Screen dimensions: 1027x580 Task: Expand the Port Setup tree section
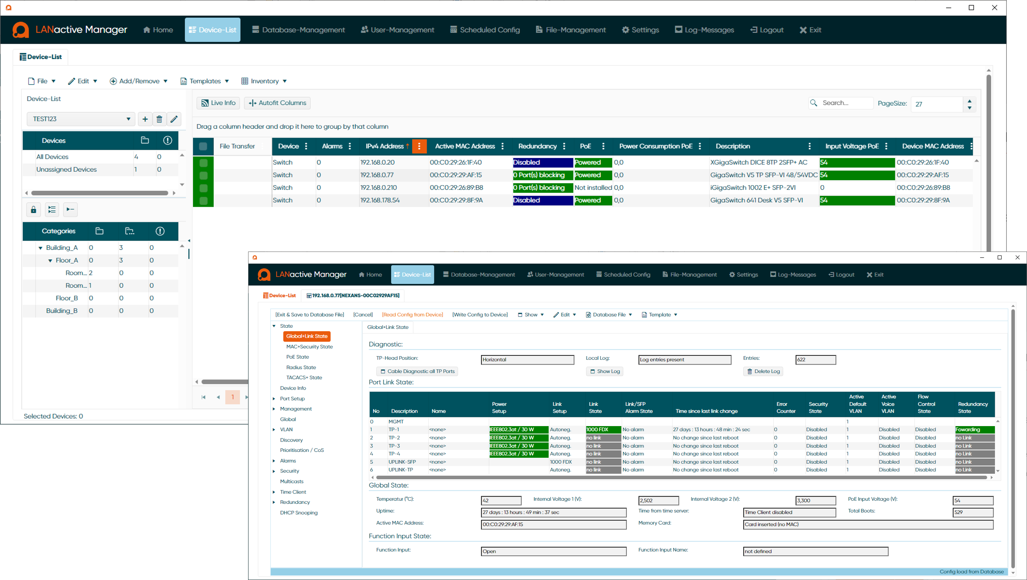[x=274, y=399]
